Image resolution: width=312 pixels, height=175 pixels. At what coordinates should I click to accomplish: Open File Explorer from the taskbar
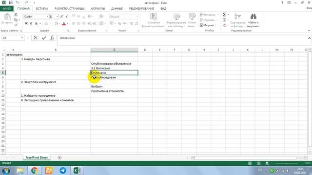tap(20, 171)
